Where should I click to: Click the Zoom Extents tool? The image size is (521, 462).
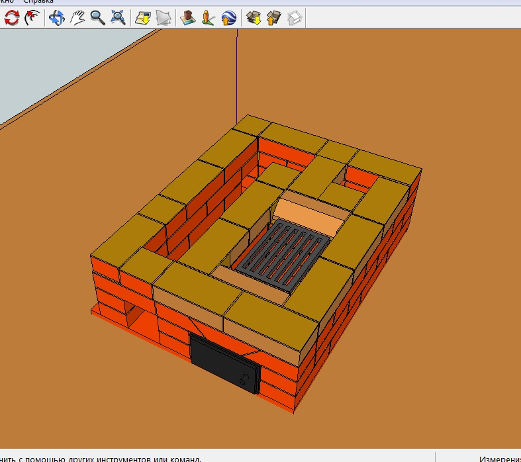click(118, 18)
